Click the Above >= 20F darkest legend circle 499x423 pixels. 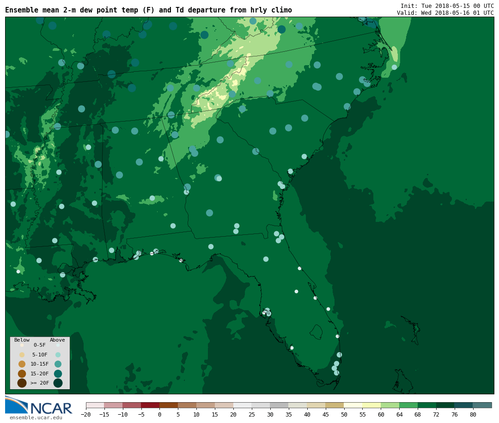[x=58, y=383]
